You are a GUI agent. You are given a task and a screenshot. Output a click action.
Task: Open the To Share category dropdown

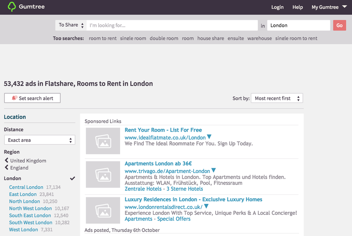tap(71, 25)
